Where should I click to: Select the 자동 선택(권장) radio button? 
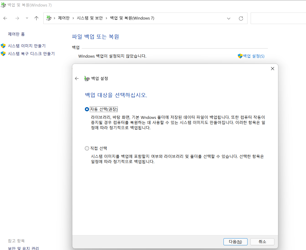87,109
